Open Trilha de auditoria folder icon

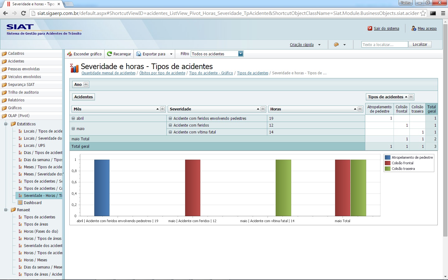pyautogui.click(x=4, y=92)
